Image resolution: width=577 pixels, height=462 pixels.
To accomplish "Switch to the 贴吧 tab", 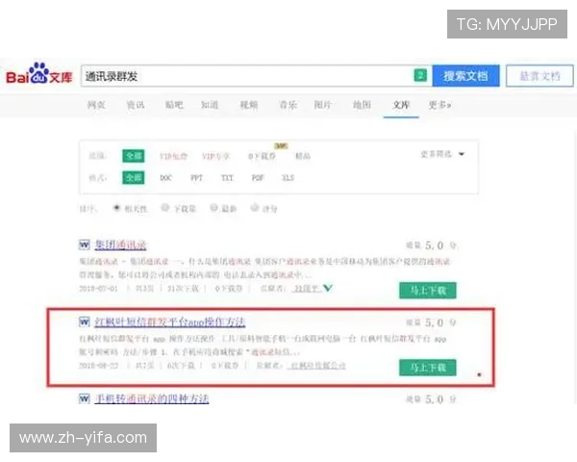I will coord(174,105).
